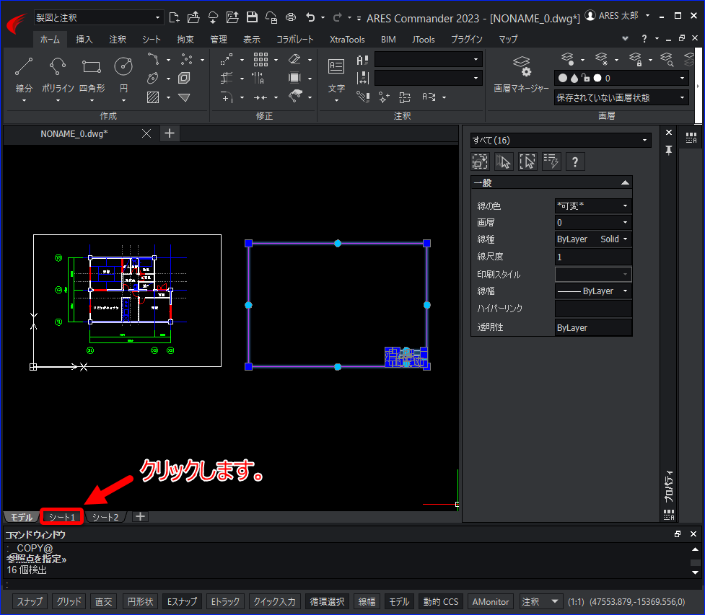
Task: Click the モデル status bar button
Action: point(399,601)
